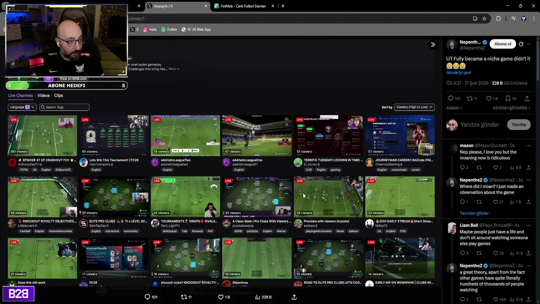Expand game description with More link
Image resolution: width=540 pixels, height=304 pixels.
click(x=174, y=69)
